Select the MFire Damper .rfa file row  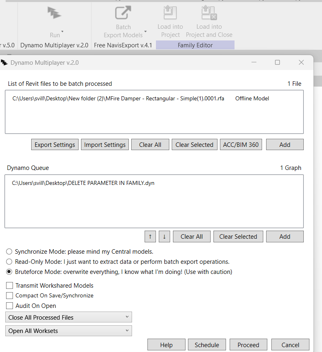pos(141,98)
